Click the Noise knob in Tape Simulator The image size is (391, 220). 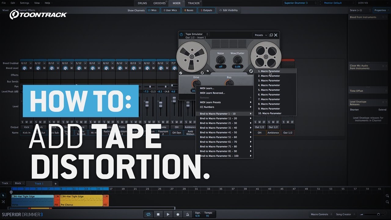(x=221, y=60)
